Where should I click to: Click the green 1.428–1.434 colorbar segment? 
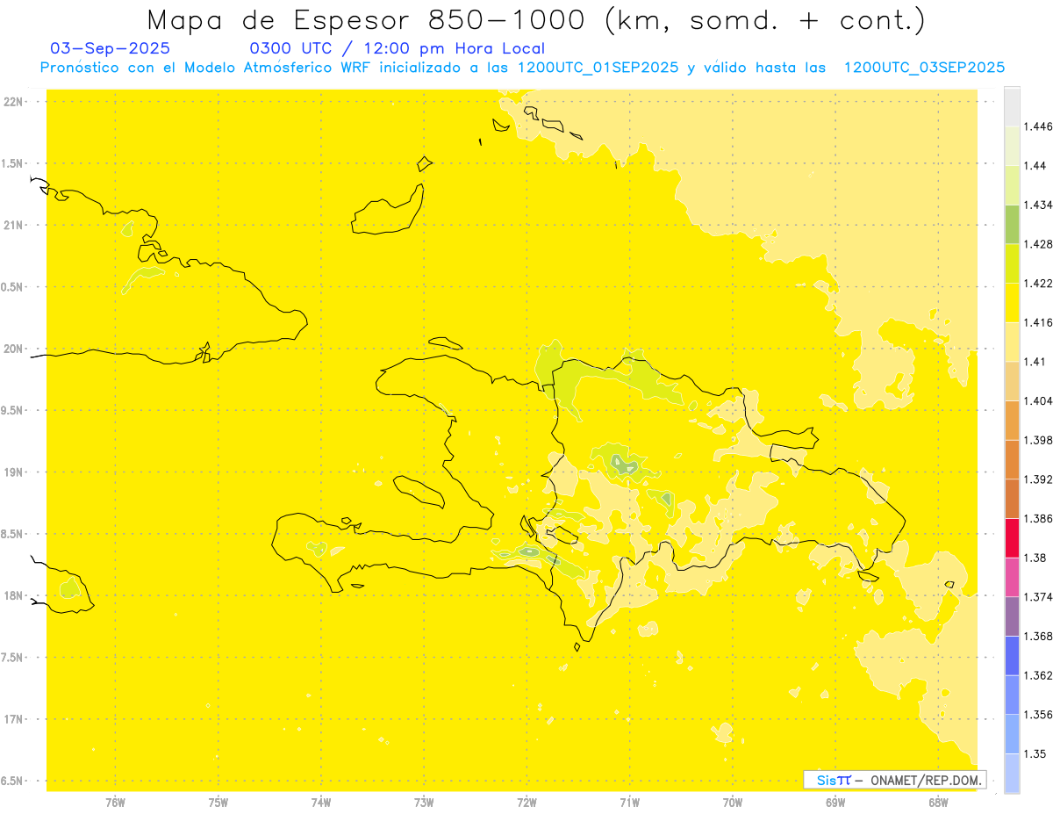click(x=1012, y=224)
